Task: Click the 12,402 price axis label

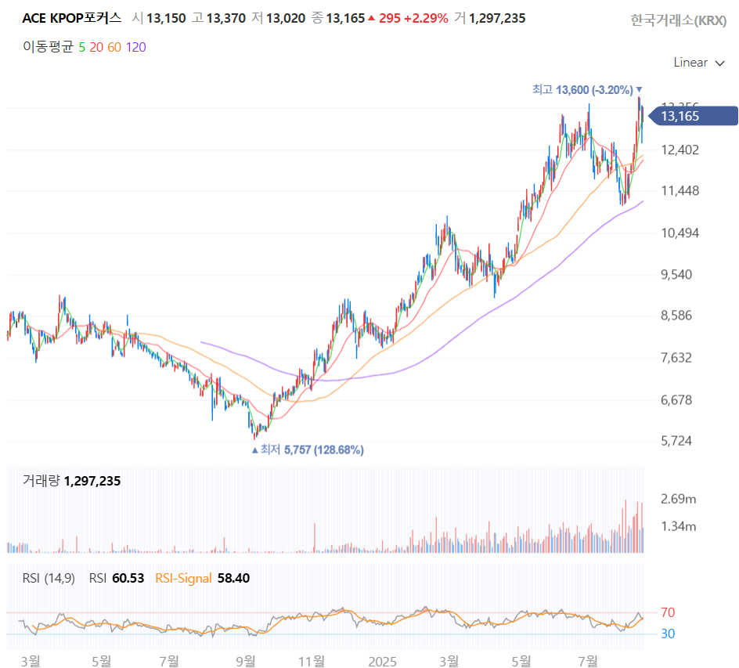Action: [x=680, y=150]
